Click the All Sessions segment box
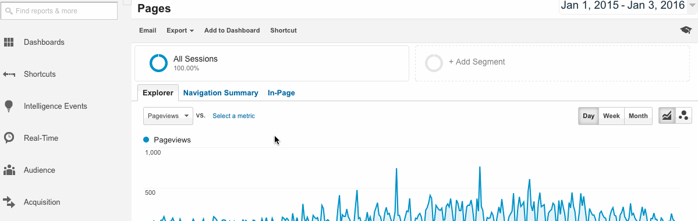Image resolution: width=698 pixels, height=221 pixels. coord(272,63)
